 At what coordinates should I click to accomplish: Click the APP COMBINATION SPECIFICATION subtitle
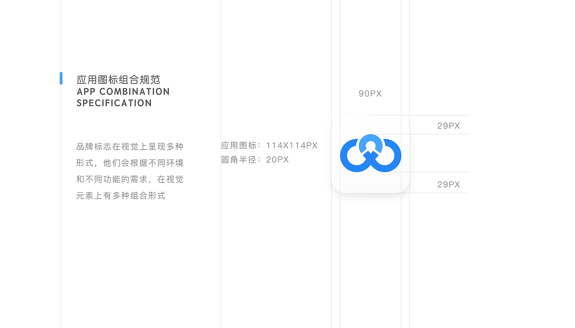[123, 97]
